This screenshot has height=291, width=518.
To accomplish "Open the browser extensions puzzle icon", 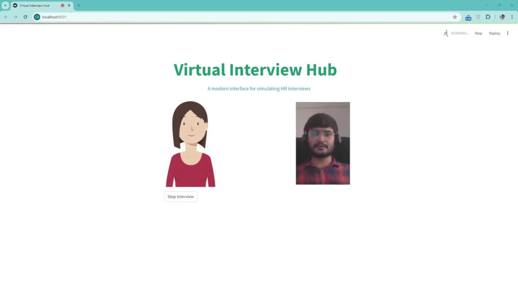I will click(488, 17).
